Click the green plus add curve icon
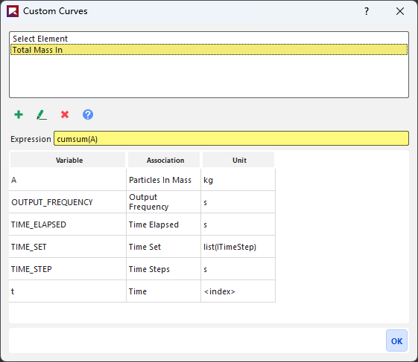The width and height of the screenshot is (418, 362). (19, 114)
